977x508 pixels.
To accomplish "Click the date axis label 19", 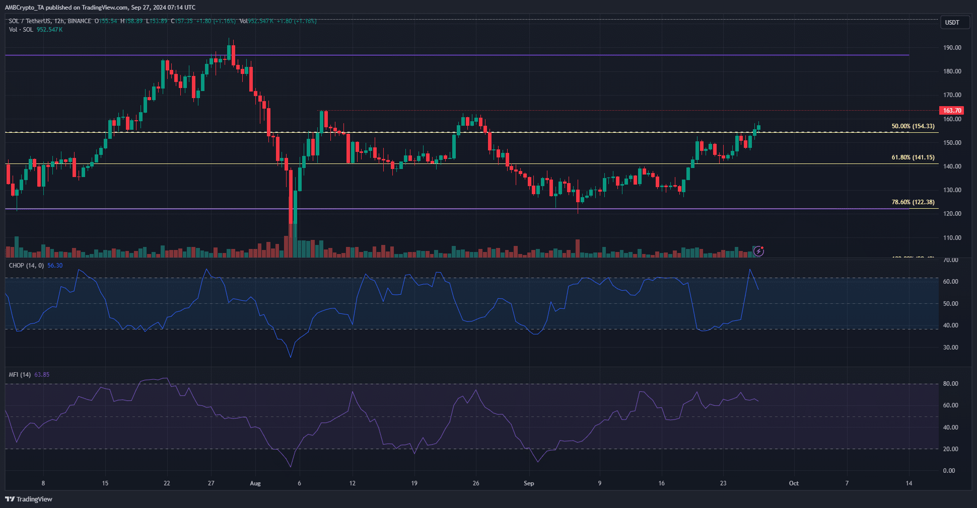I will click(414, 483).
